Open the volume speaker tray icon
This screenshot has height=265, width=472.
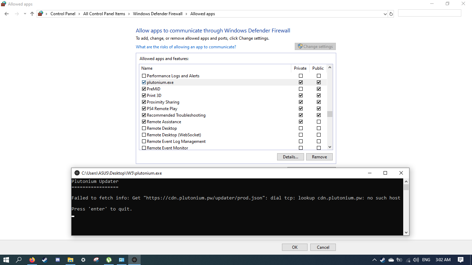click(416, 260)
